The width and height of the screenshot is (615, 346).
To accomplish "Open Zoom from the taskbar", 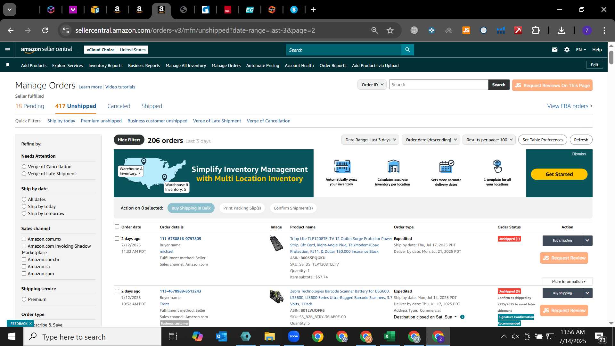I will [x=293, y=336].
